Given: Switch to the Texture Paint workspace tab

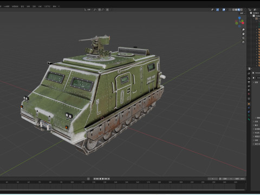Looking at the screenshot, I should click(15, 6).
